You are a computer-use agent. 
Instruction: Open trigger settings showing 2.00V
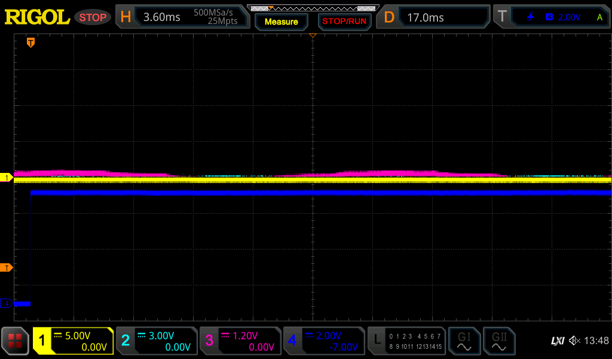[x=550, y=17]
